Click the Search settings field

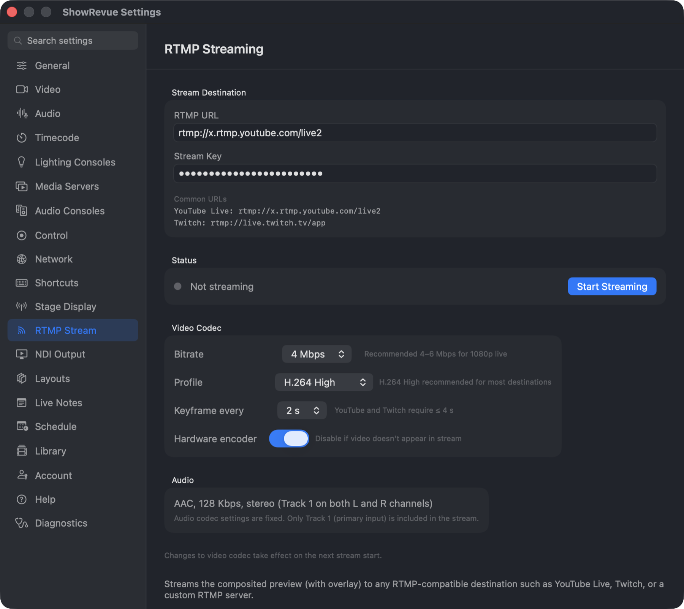(x=73, y=41)
